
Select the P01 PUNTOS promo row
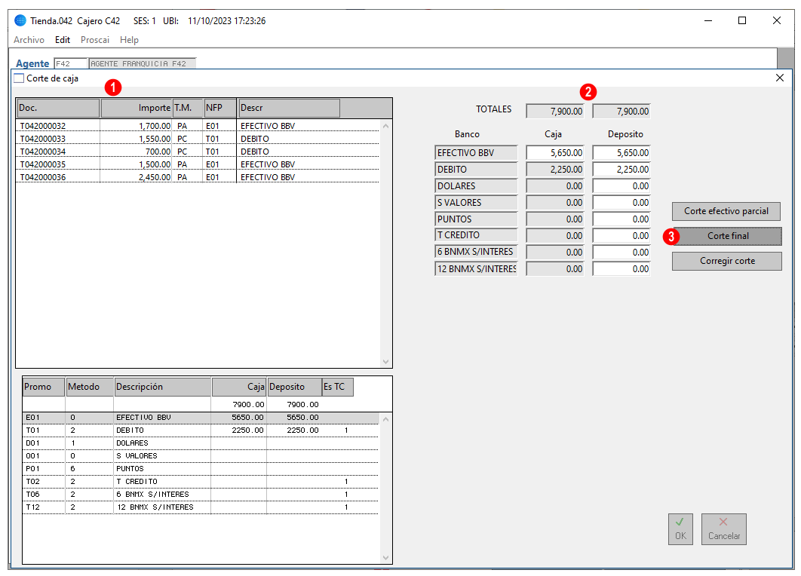point(201,469)
